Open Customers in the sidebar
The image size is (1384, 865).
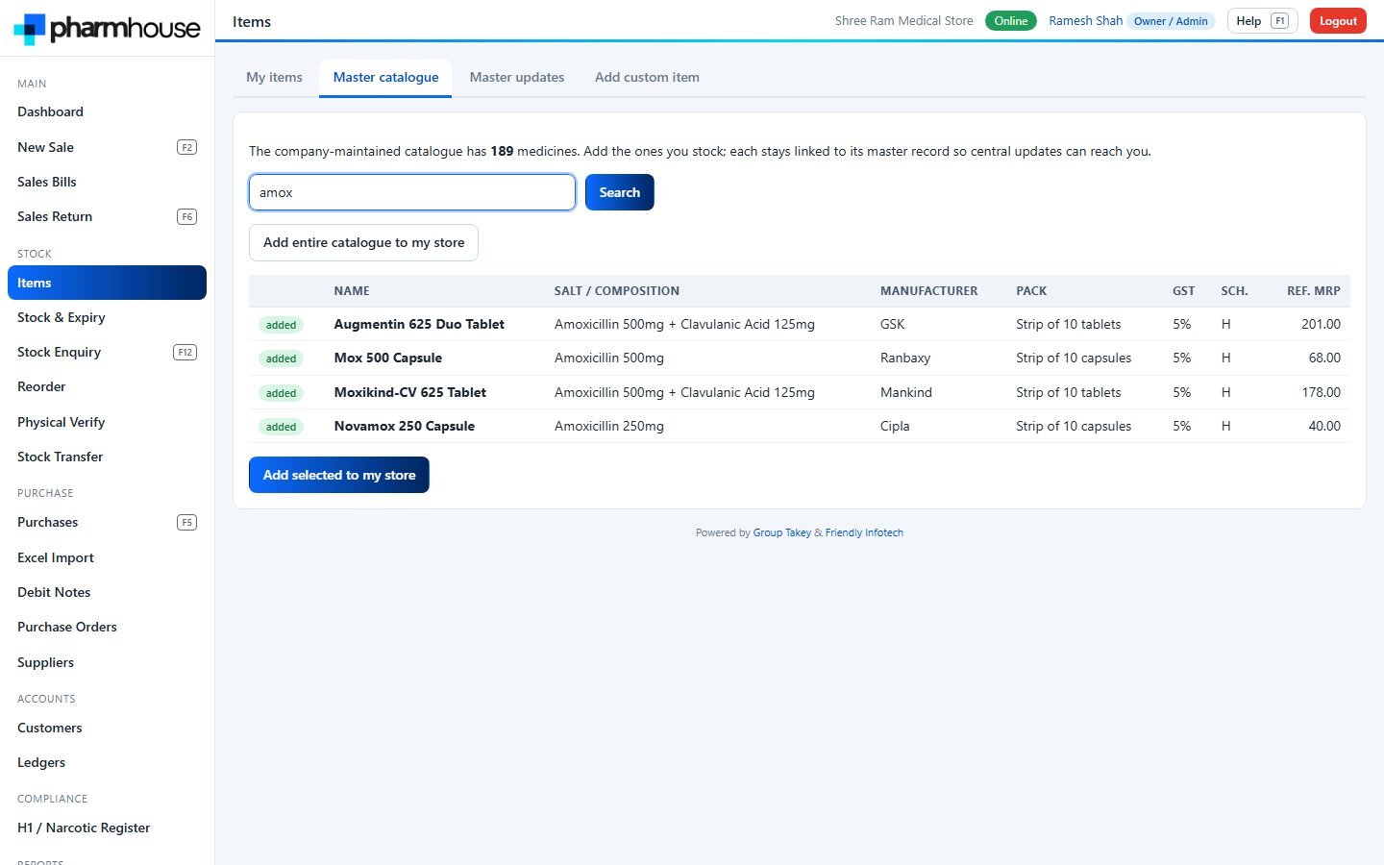click(x=107, y=728)
